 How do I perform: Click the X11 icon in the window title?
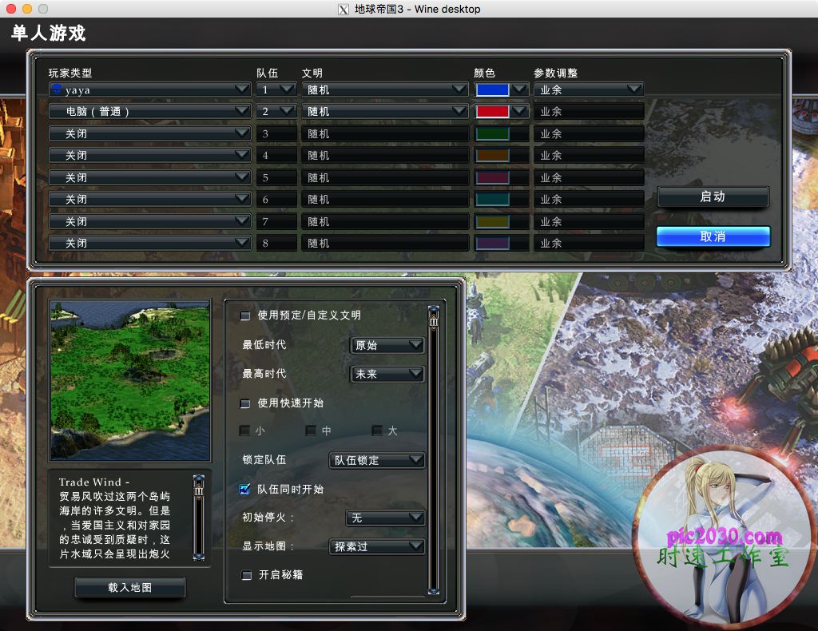tap(343, 10)
